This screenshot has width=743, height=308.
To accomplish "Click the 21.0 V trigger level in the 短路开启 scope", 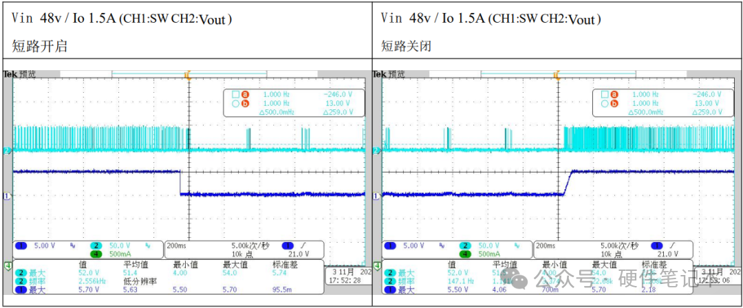I will pyautogui.click(x=299, y=254).
